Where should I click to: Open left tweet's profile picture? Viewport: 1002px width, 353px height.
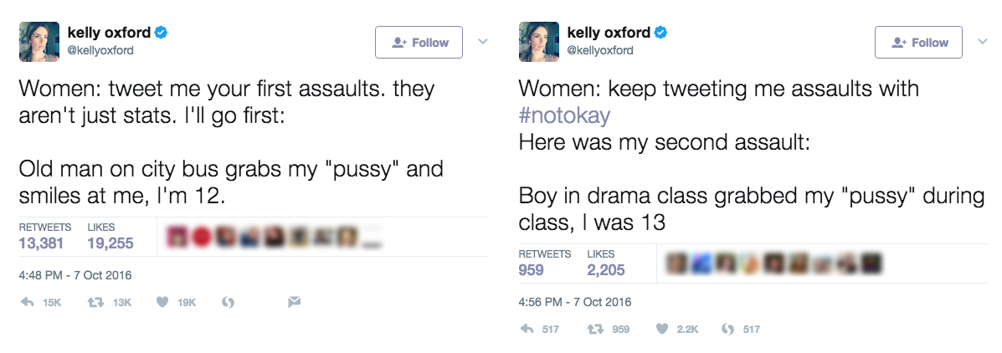point(39,42)
